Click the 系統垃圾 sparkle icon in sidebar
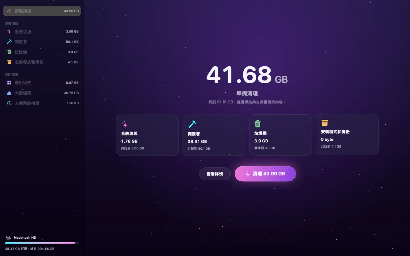Screen dimensions: 410x256 pyautogui.click(x=9, y=32)
